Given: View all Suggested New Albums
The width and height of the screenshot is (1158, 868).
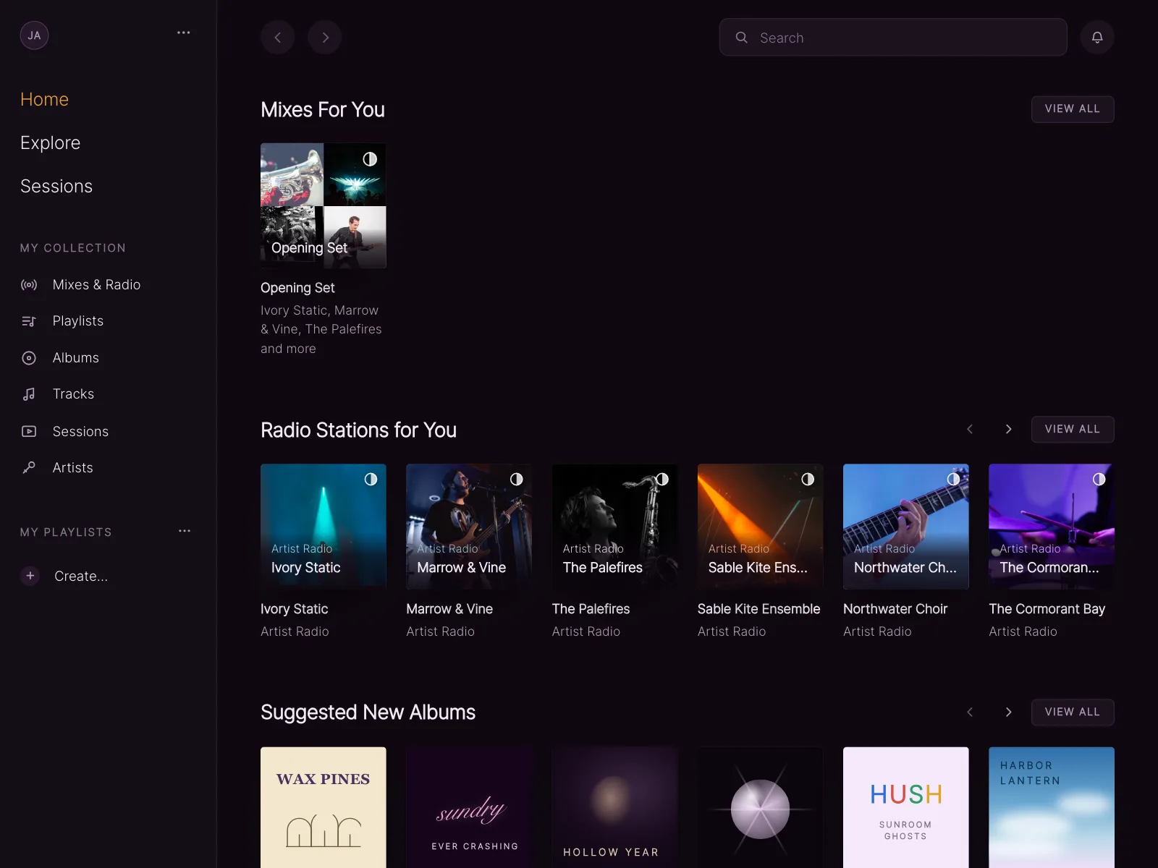Looking at the screenshot, I should (x=1072, y=712).
